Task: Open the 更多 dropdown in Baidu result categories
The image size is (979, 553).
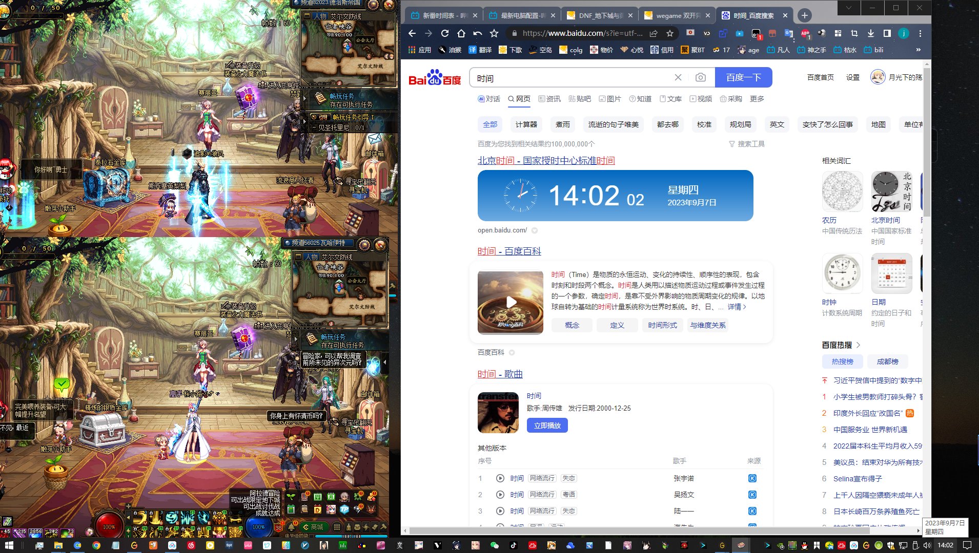Action: (757, 99)
